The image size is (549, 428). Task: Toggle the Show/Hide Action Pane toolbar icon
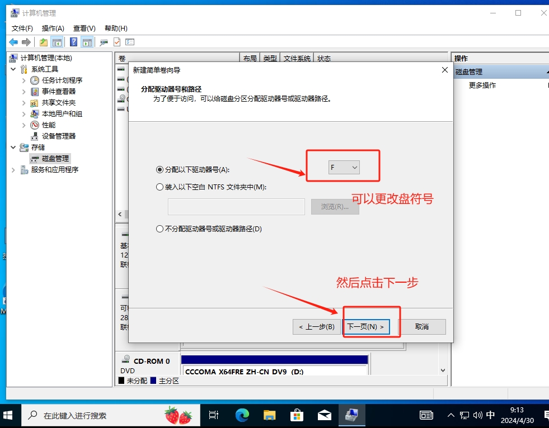tap(87, 42)
